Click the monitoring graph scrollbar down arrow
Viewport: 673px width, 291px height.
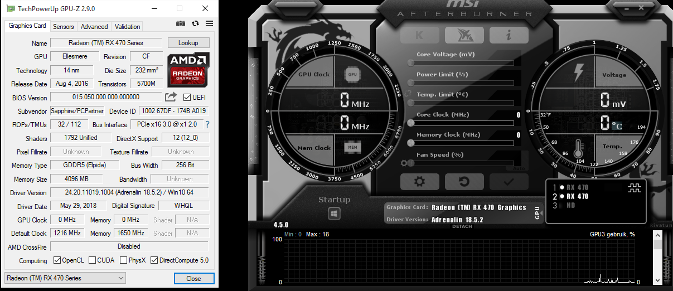coord(657,281)
